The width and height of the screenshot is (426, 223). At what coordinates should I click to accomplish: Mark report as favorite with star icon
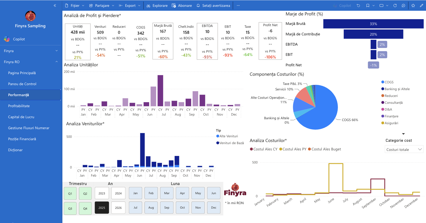coord(413,6)
